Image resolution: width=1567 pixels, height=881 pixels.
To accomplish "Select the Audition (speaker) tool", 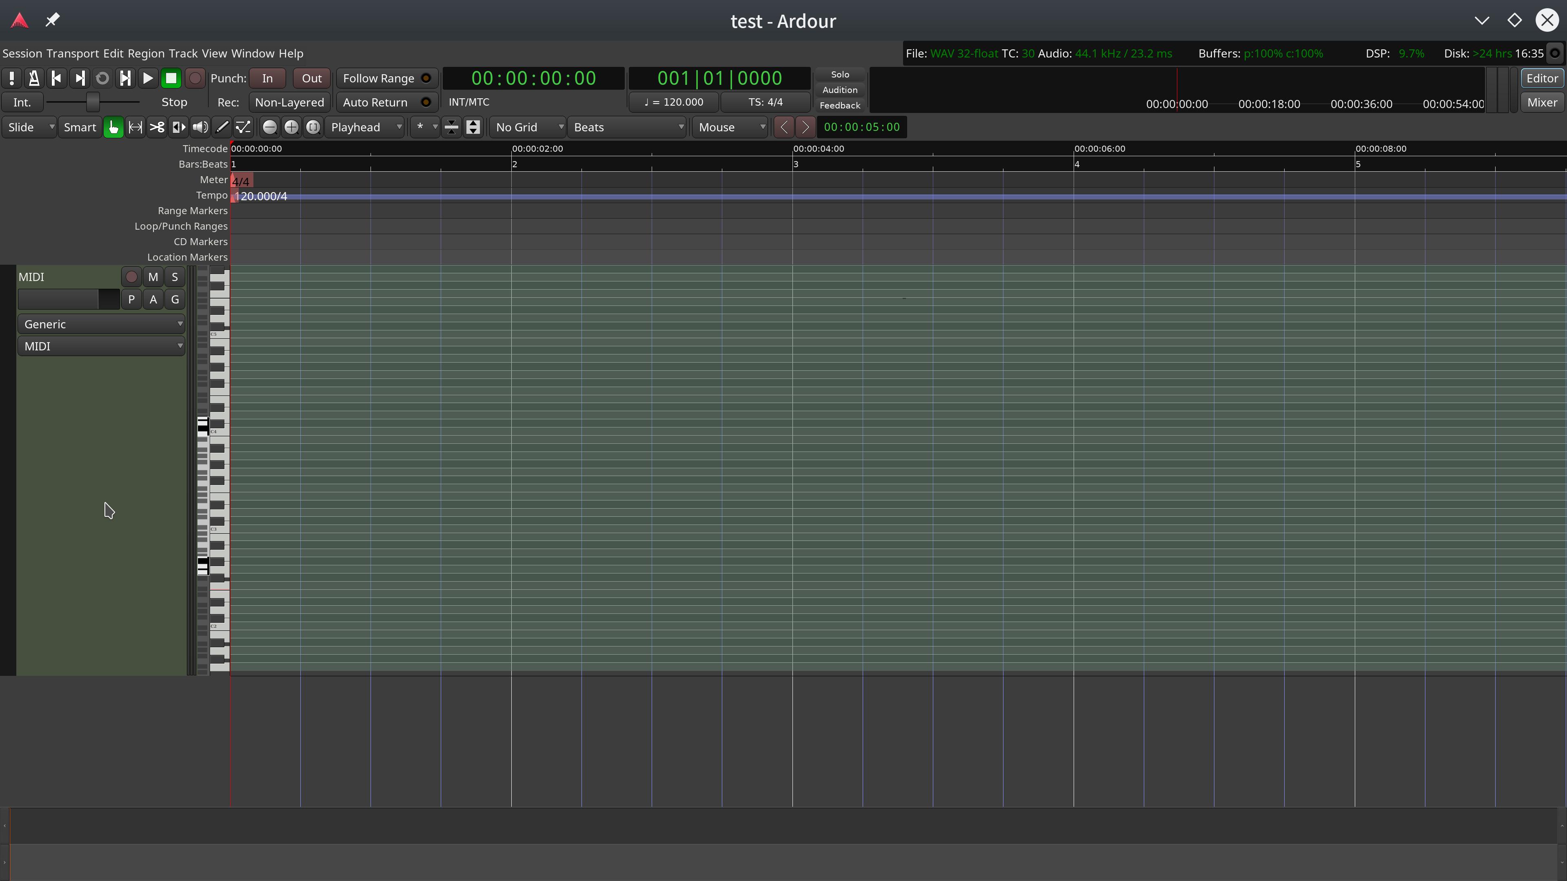I will (200, 127).
